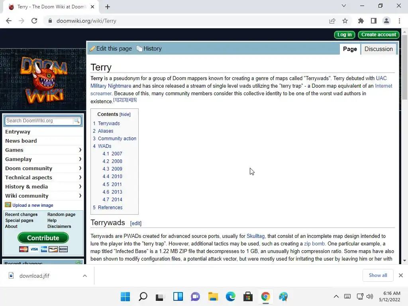Focus the Search DoomWiki.org field

pyautogui.click(x=39, y=121)
